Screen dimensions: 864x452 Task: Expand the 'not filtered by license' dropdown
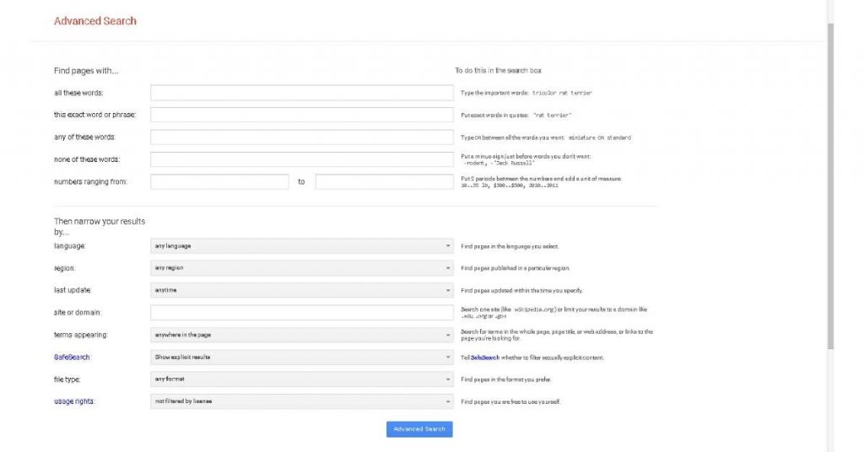[x=301, y=401]
